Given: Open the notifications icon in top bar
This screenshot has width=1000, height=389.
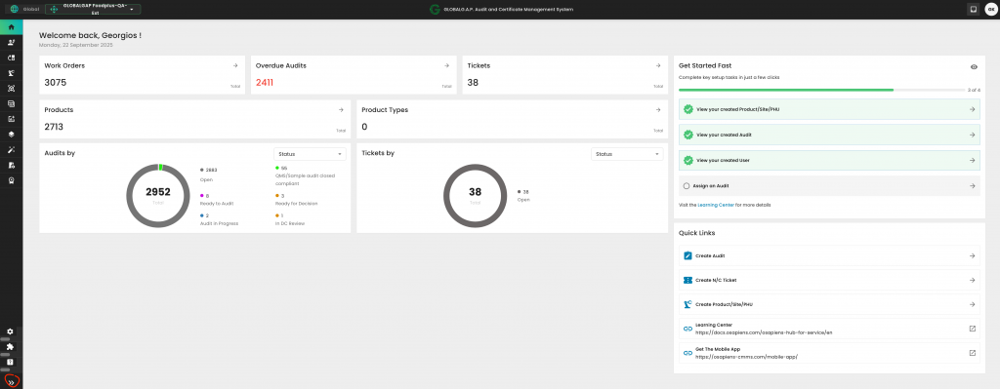Looking at the screenshot, I should [x=974, y=10].
